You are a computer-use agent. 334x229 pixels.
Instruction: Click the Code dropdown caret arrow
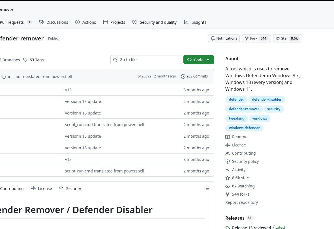point(208,60)
